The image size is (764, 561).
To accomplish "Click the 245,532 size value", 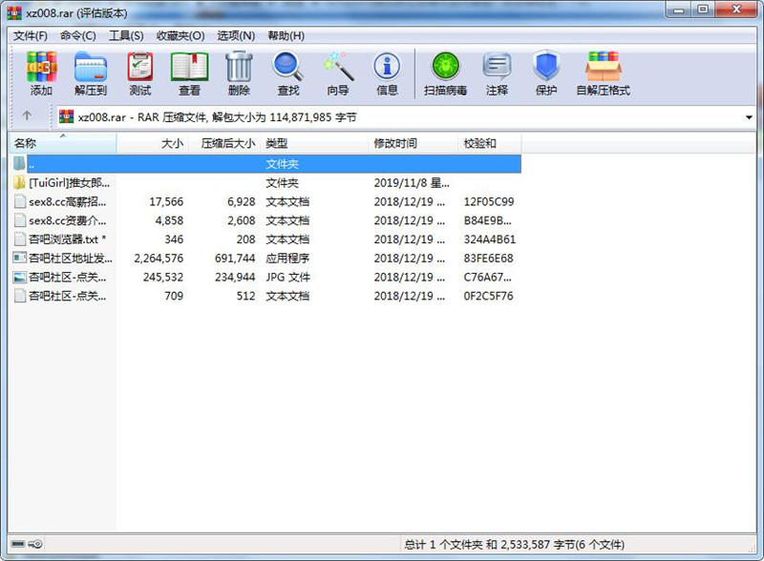I will pos(163,277).
